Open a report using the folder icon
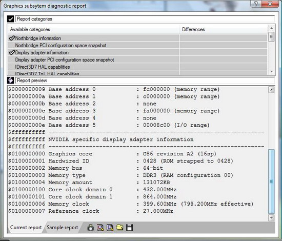 (x=120, y=228)
